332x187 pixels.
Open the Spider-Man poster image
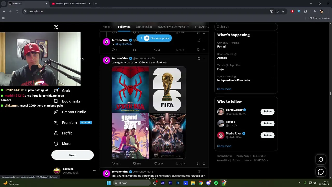coord(130,90)
